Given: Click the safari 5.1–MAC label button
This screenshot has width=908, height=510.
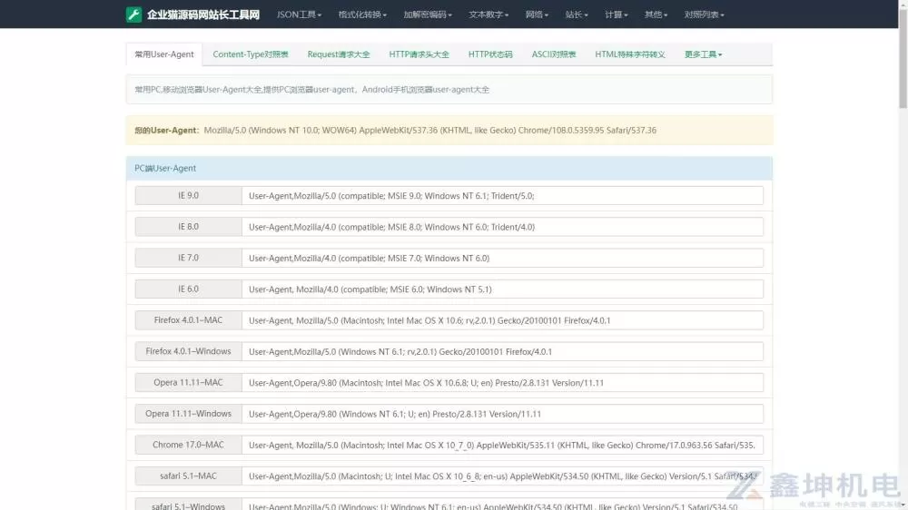Looking at the screenshot, I should coord(188,476).
